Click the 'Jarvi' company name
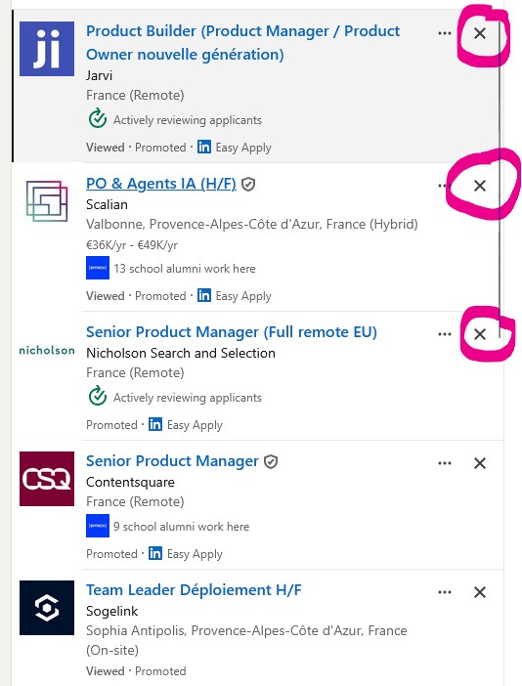Screen dimensions: 522x686 (100, 75)
